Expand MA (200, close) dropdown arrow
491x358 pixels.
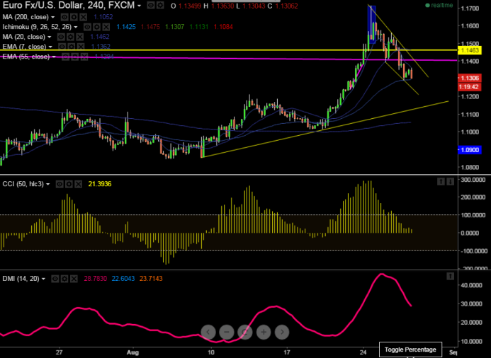point(53,17)
